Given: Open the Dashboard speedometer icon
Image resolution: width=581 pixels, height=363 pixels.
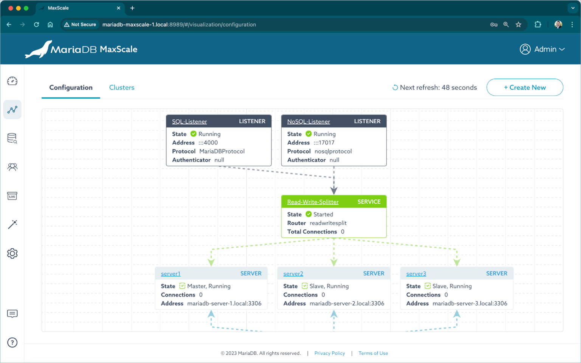Looking at the screenshot, I should coord(12,81).
